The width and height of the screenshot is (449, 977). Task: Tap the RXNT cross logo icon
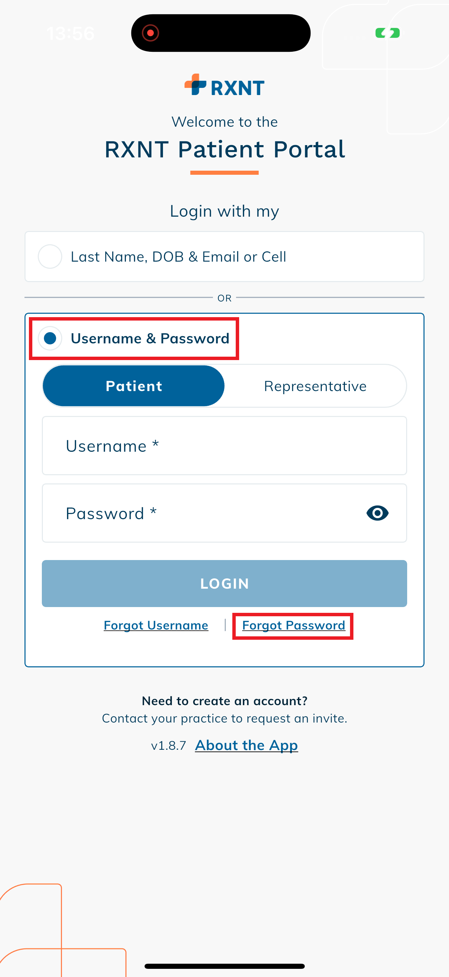click(195, 84)
